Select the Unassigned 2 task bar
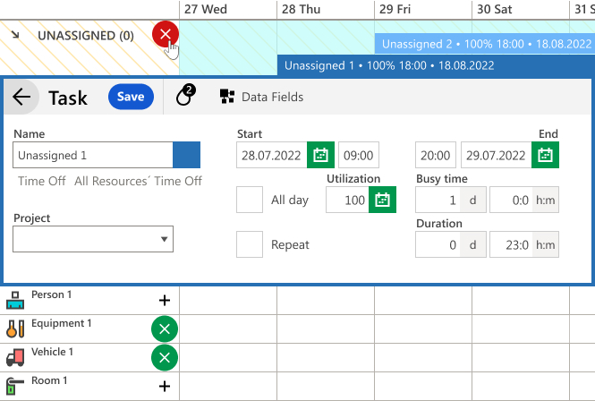Viewport: 595px width, 401px height. [485, 44]
